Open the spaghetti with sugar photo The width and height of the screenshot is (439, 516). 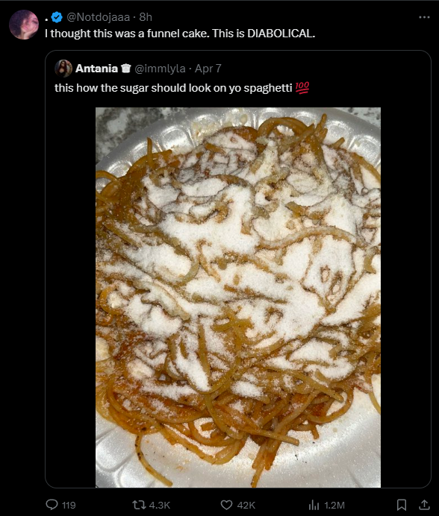click(x=238, y=298)
